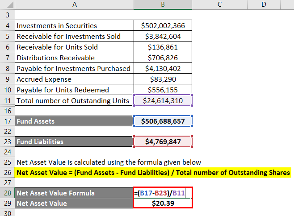This screenshot has width=294, height=216.
Task: Click cell 'Receivable for Investments Sold'
Action: (75, 36)
